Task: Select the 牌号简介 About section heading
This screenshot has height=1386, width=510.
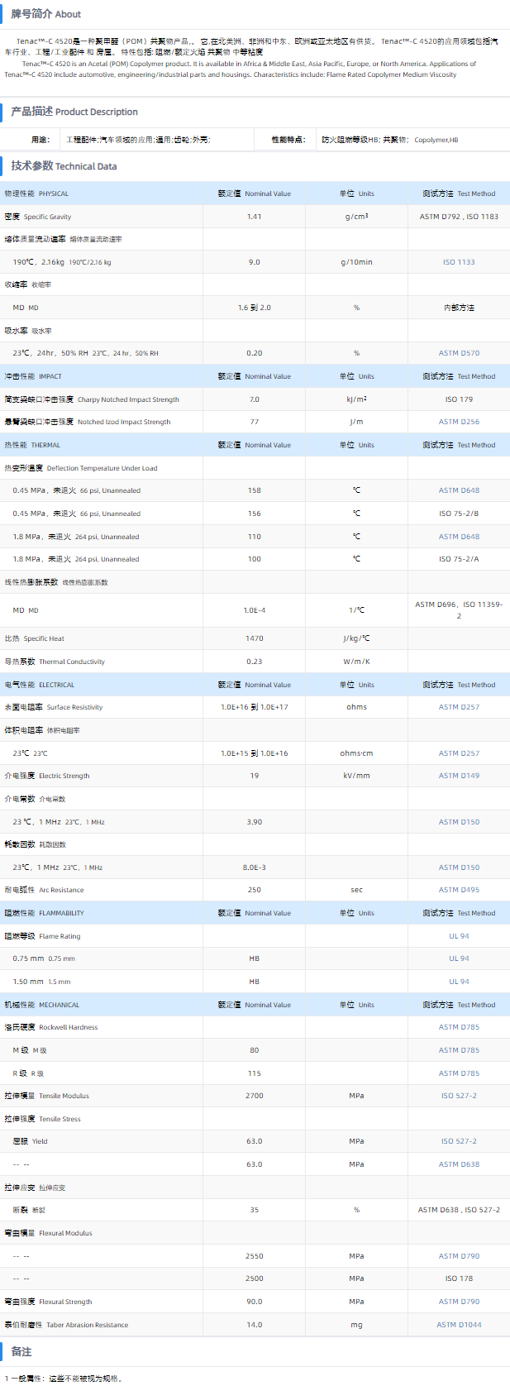Action: (x=46, y=14)
